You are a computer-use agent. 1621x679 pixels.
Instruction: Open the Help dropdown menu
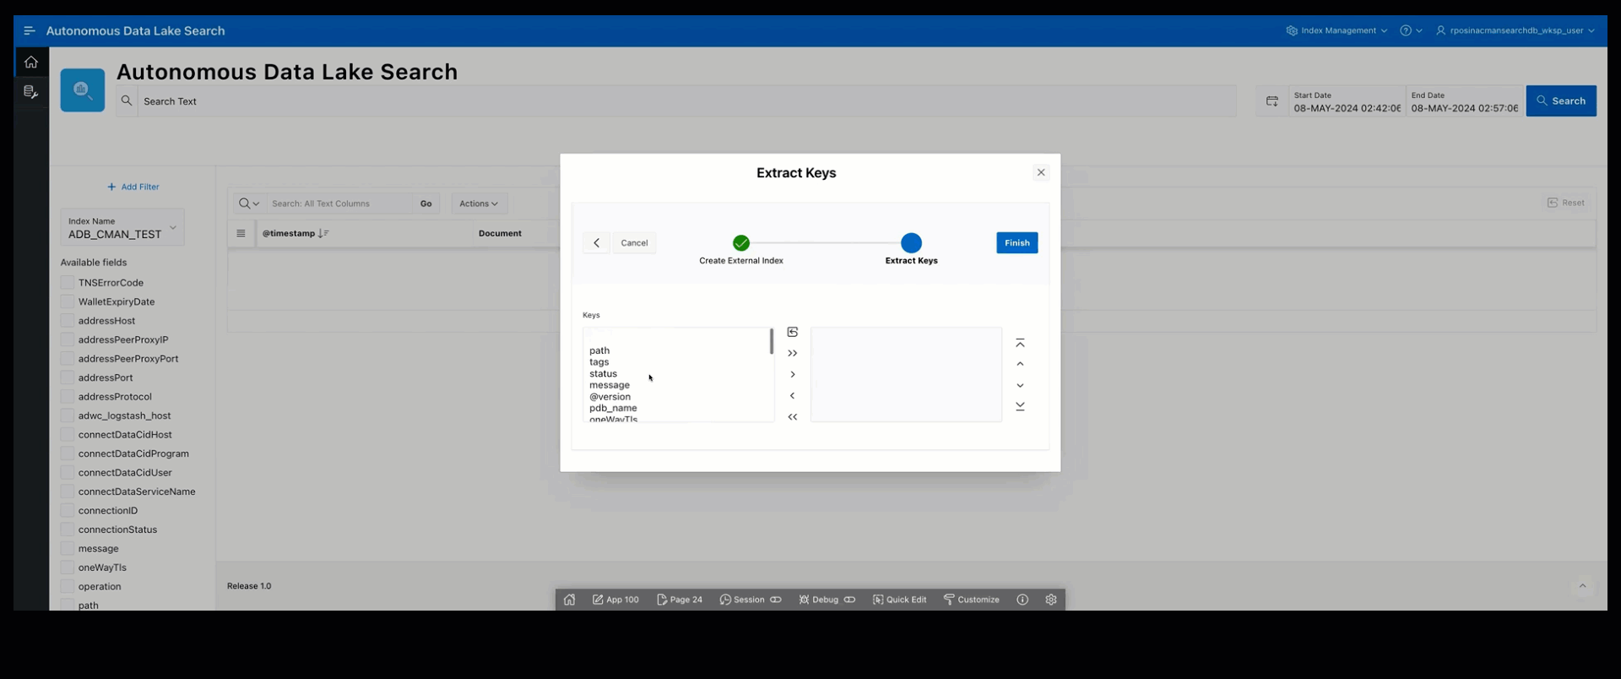[x=1411, y=30]
